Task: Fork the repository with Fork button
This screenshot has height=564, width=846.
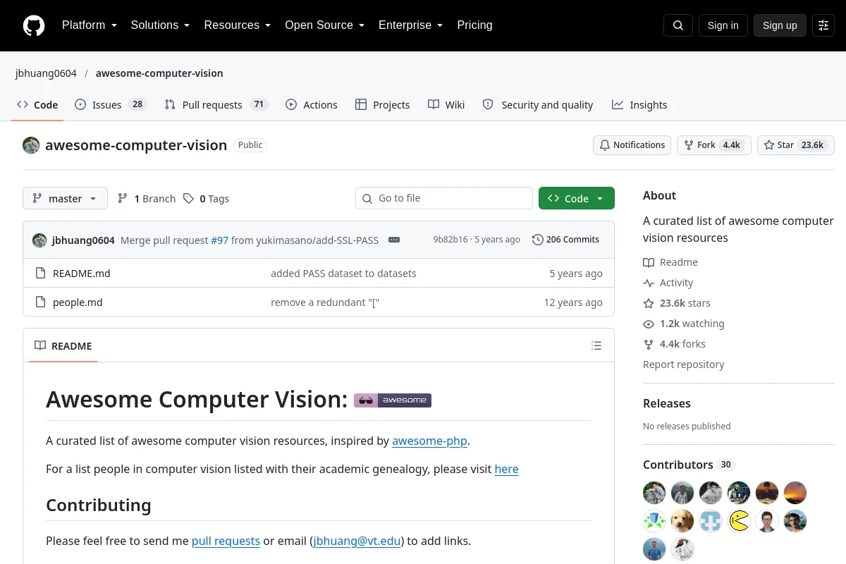Action: coord(714,145)
